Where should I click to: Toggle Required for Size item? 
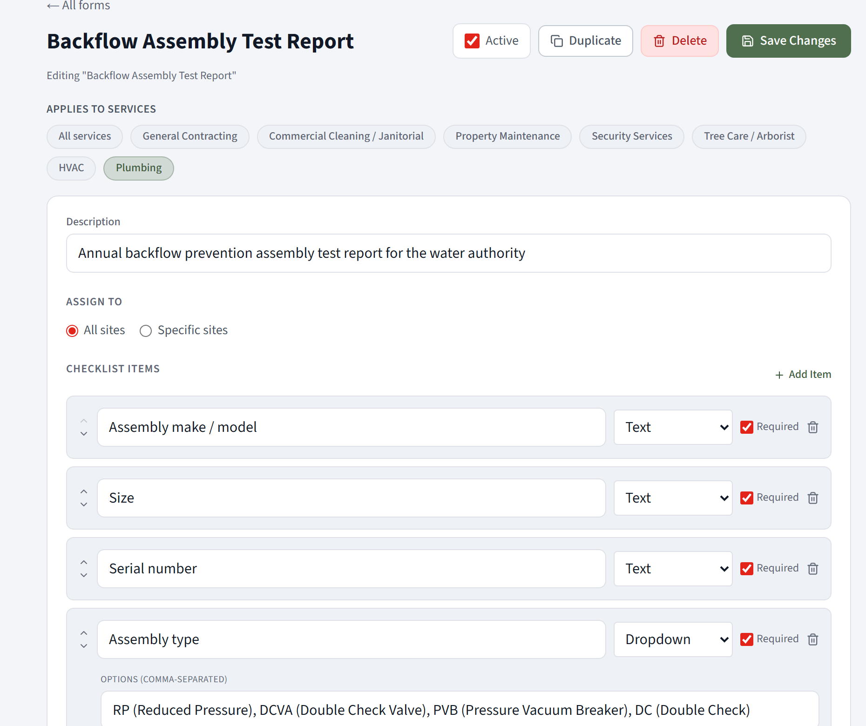coord(747,498)
